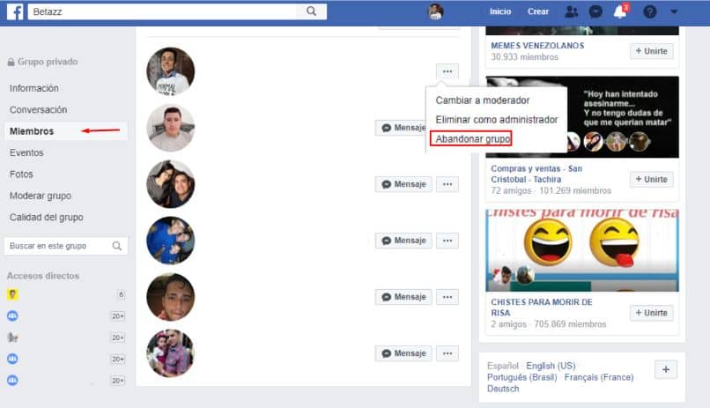
Task: Click Inicio in top bar
Action: [x=500, y=11]
